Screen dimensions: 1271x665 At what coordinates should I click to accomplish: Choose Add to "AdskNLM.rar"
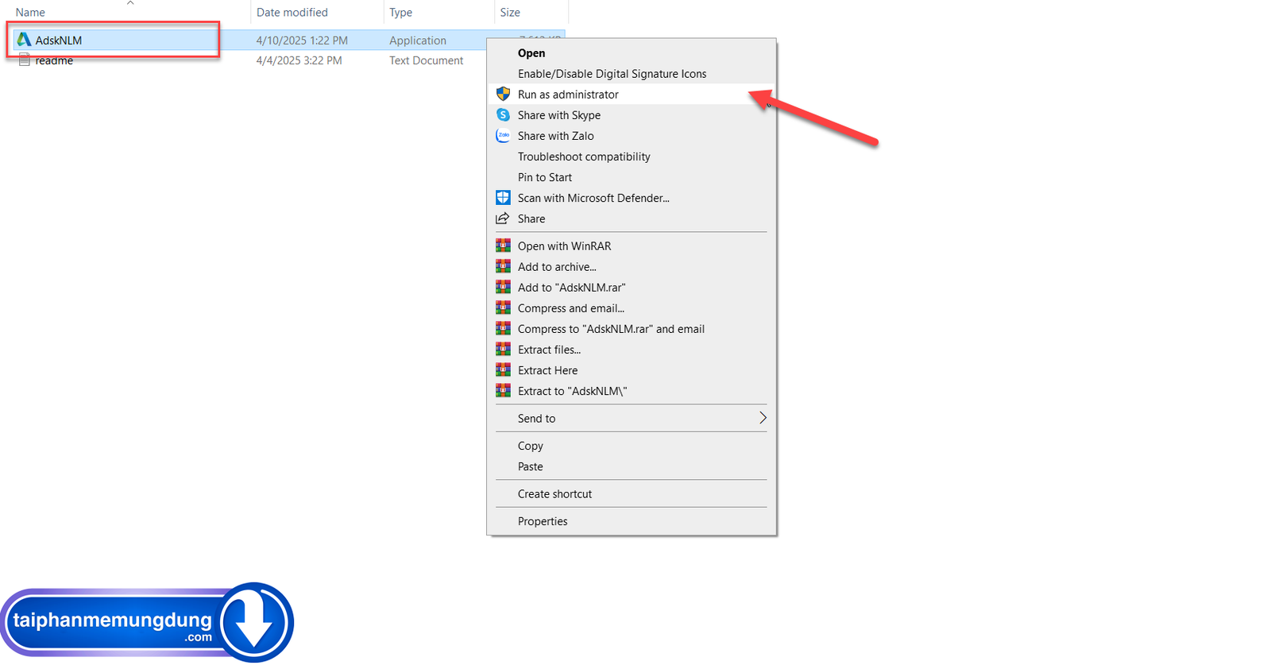click(x=632, y=288)
